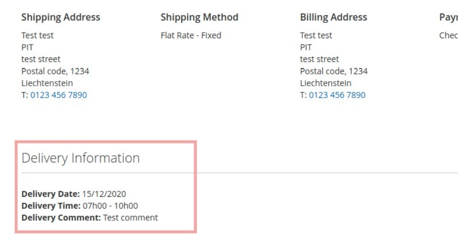Select the Flat Rate - Fixed text

tap(191, 35)
